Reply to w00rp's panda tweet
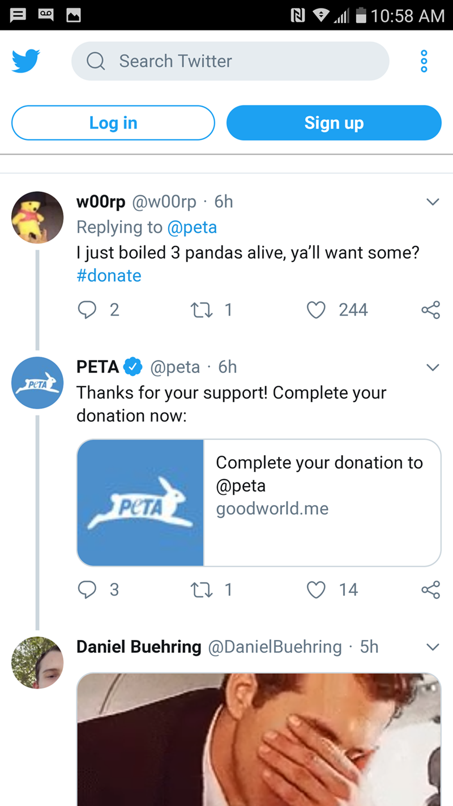453x806 pixels. [87, 309]
